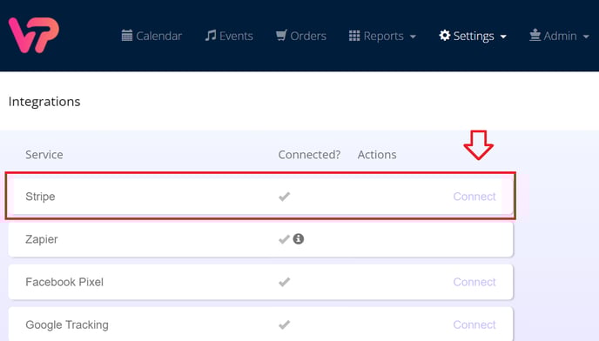Expand the Settings dropdown arrow
Screen dimensions: 599x341
tap(503, 37)
